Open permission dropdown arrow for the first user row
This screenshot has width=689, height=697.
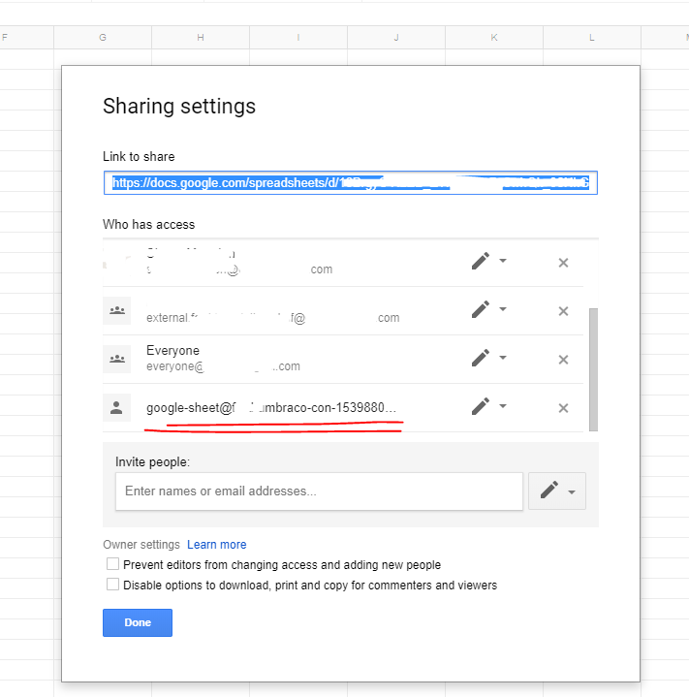pyautogui.click(x=502, y=261)
